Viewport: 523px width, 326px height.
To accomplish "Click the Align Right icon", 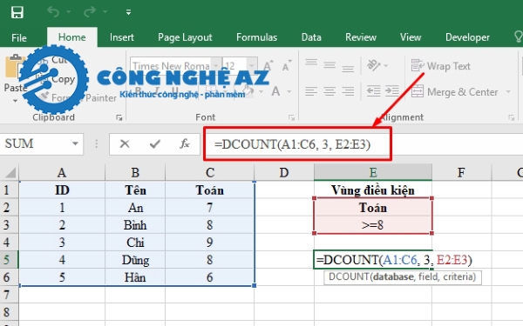I will click(348, 91).
